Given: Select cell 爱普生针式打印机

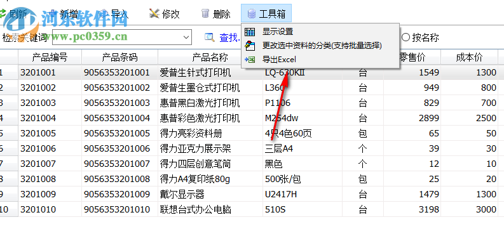Looking at the screenshot, I should (210, 72).
